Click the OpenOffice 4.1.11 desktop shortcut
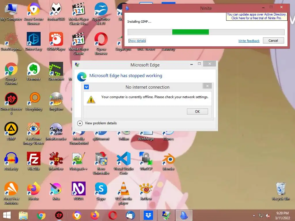 101,14
